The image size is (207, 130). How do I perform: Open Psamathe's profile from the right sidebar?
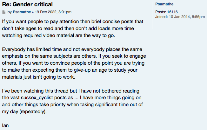(164, 4)
